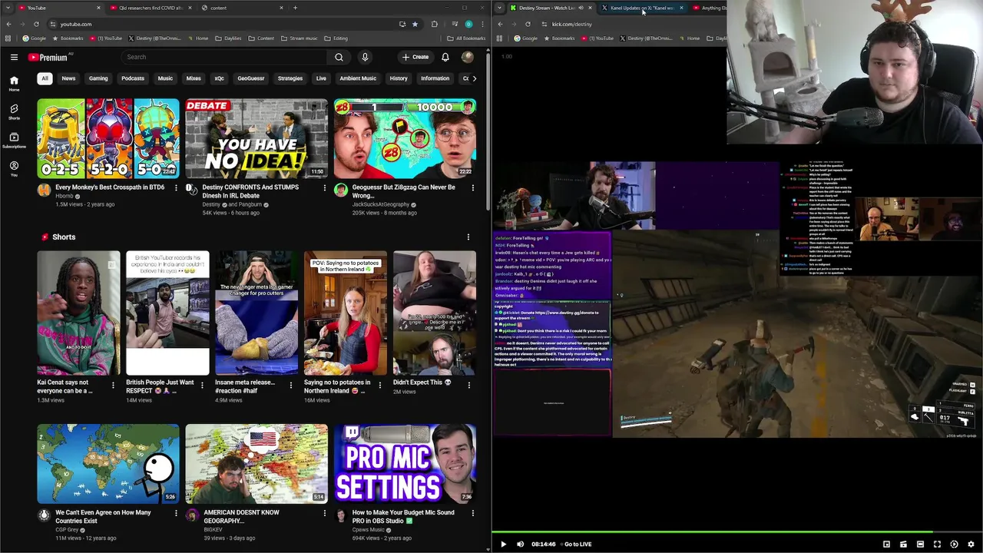Image resolution: width=983 pixels, height=553 pixels.
Task: Filter the feed by History
Action: point(399,78)
